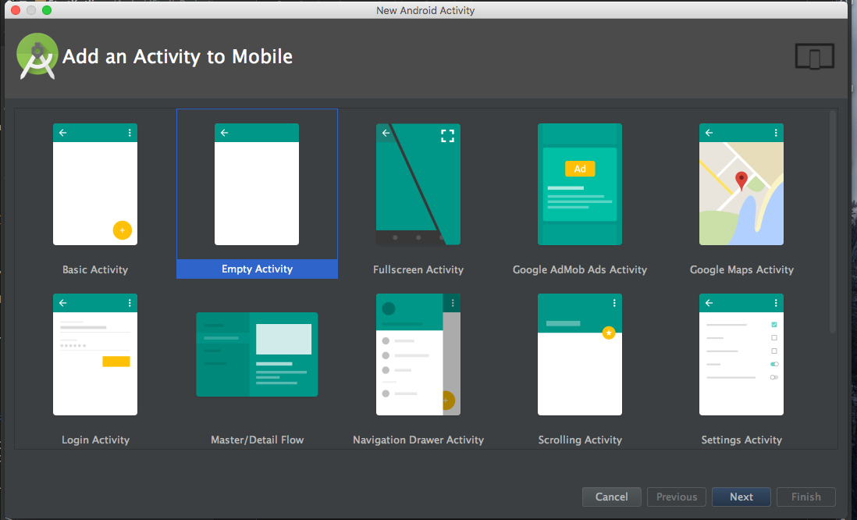This screenshot has width=857, height=520.
Task: Cancel the New Android Activity wizard
Action: pyautogui.click(x=612, y=497)
